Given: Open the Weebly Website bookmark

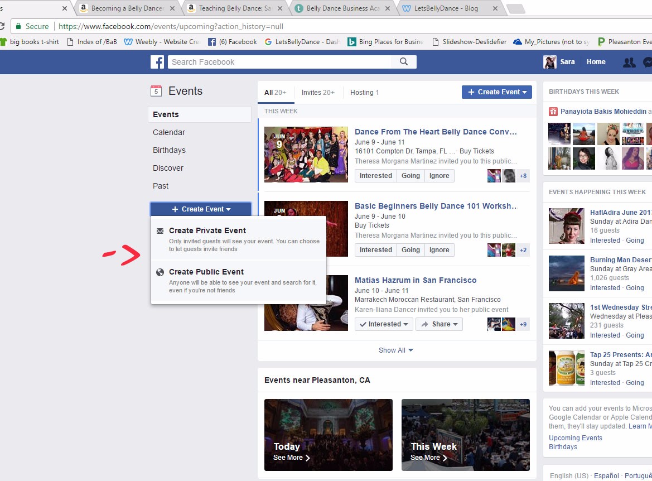Looking at the screenshot, I should click(x=161, y=42).
